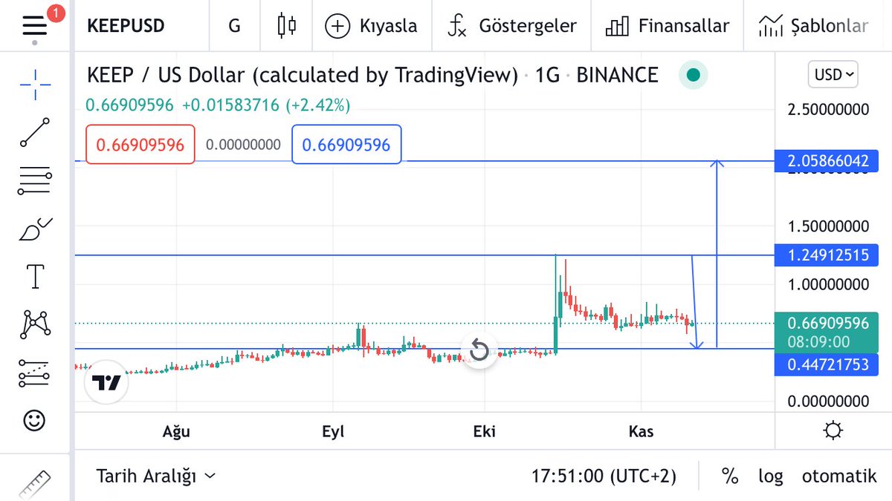Screen dimensions: 892x501
Task: Open the emoji icons tool
Action: [35, 421]
